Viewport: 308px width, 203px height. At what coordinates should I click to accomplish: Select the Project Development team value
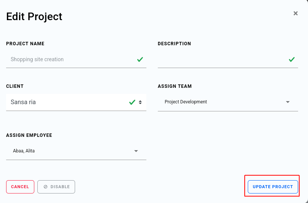pos(186,102)
